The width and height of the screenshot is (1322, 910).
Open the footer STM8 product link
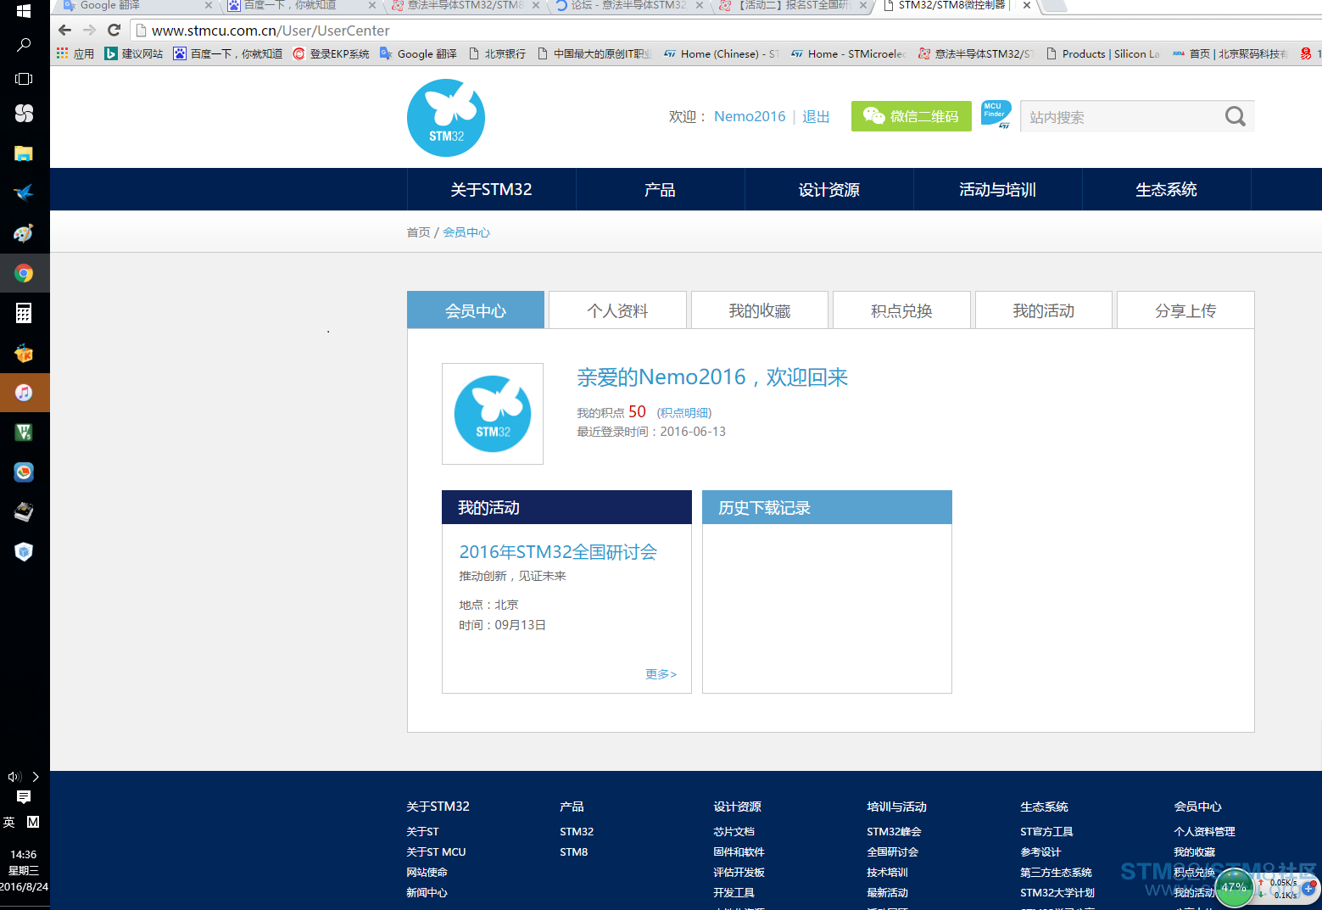point(574,852)
